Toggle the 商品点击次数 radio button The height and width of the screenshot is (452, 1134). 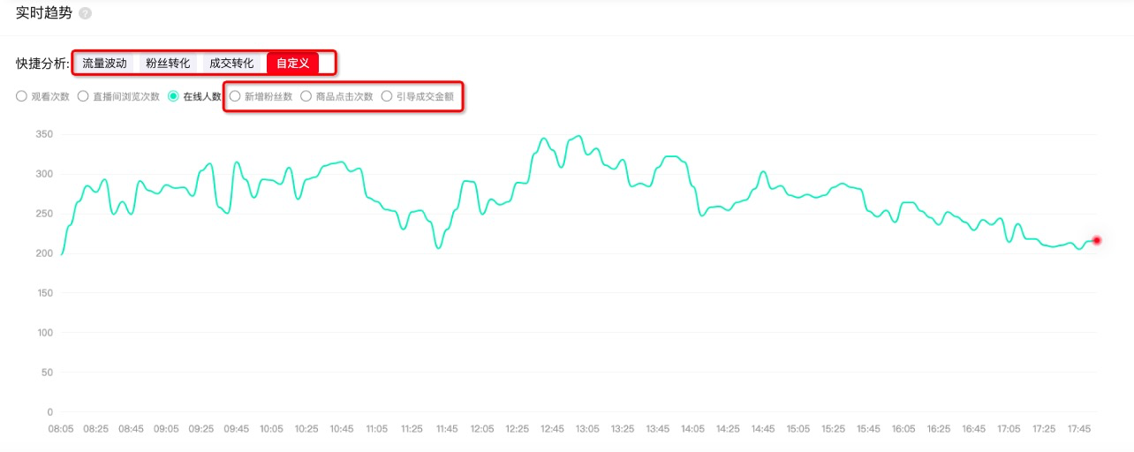pyautogui.click(x=306, y=96)
